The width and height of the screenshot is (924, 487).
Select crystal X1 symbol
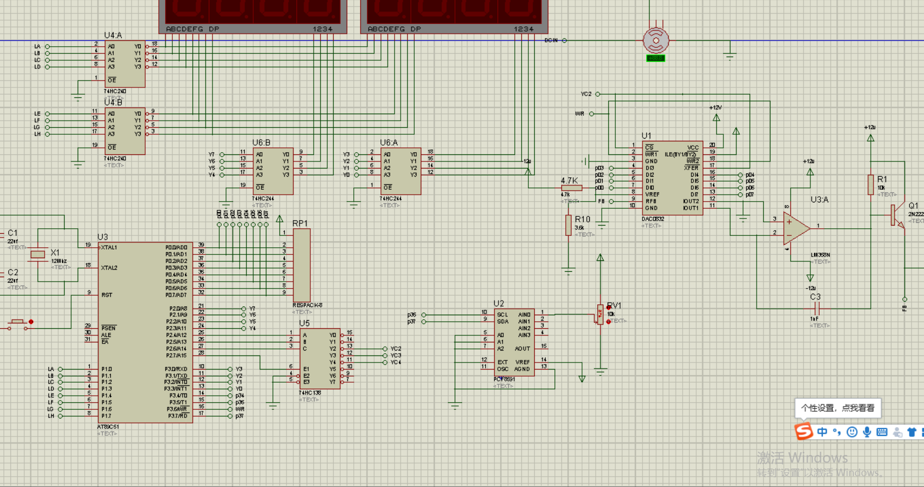click(38, 254)
